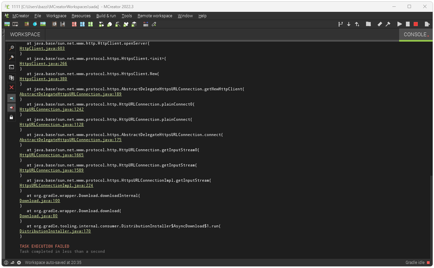The width and height of the screenshot is (434, 268).
Task: Copy console contents using the copy icon
Action: click(11, 78)
